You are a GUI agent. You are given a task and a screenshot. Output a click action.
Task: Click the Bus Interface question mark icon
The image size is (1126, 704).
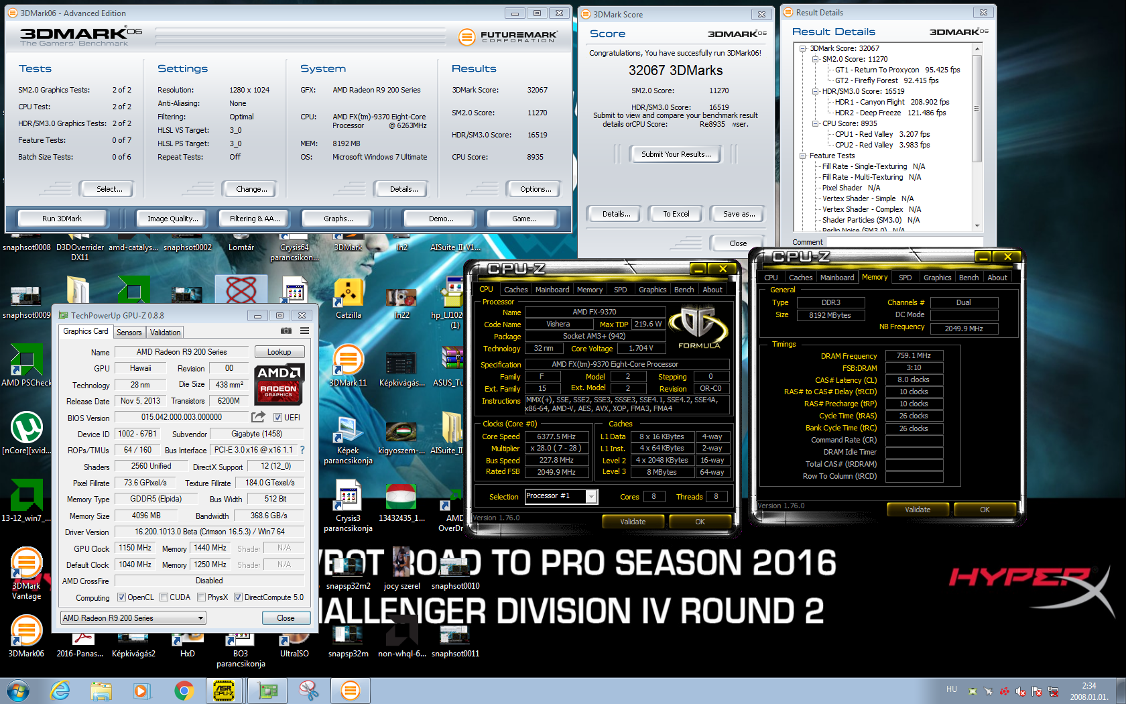[302, 450]
